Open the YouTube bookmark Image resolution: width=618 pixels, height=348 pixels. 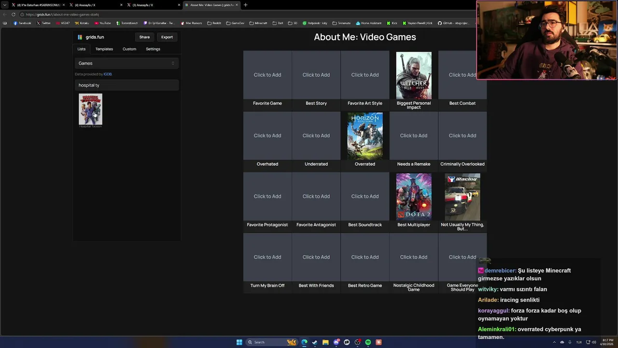click(103, 23)
